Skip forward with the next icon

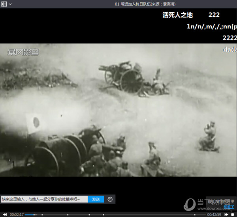pos(227,214)
